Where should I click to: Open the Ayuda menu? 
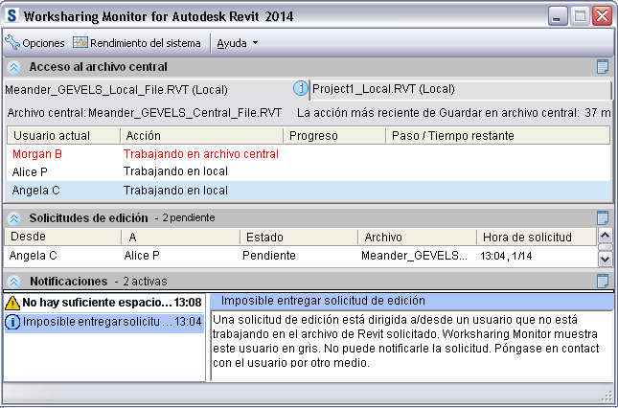pos(238,43)
